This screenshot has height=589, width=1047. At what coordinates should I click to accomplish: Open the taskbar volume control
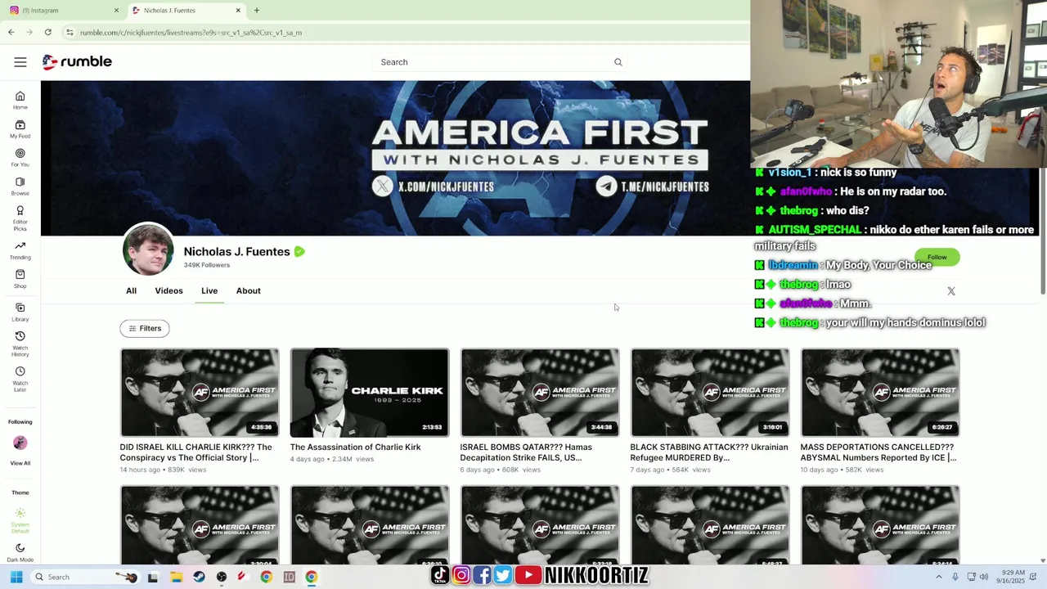coord(984,577)
